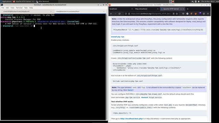Toggle reader view in Firefox address bar

click(173, 14)
